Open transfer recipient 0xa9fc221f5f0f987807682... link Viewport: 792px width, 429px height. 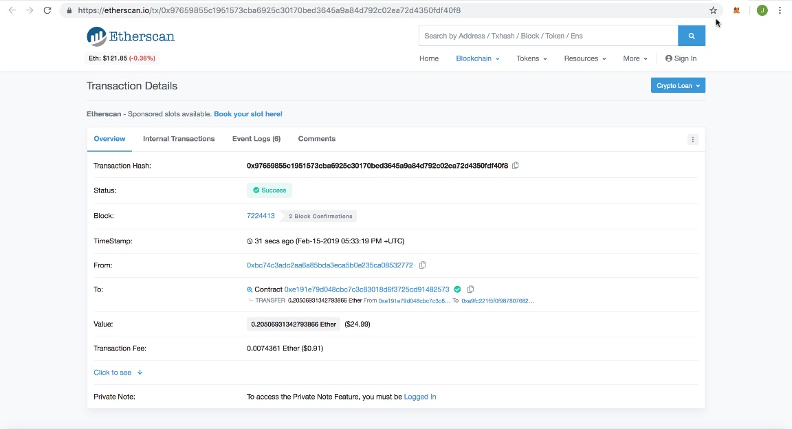coord(498,300)
